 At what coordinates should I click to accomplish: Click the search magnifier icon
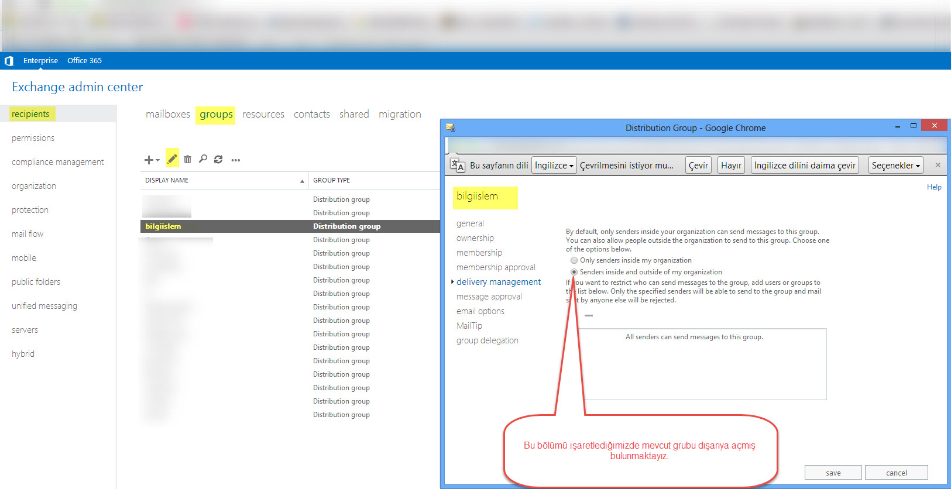coord(203,159)
